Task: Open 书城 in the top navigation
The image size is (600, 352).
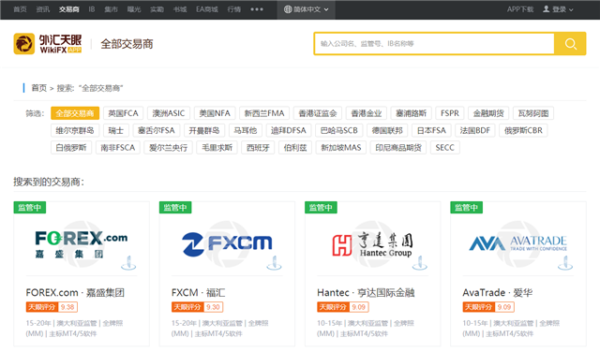Action: pyautogui.click(x=180, y=9)
